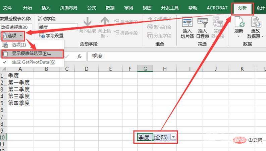Screen dimensions: 266x151
Task: Click the Insert Slicer icon
Action: tap(188, 23)
